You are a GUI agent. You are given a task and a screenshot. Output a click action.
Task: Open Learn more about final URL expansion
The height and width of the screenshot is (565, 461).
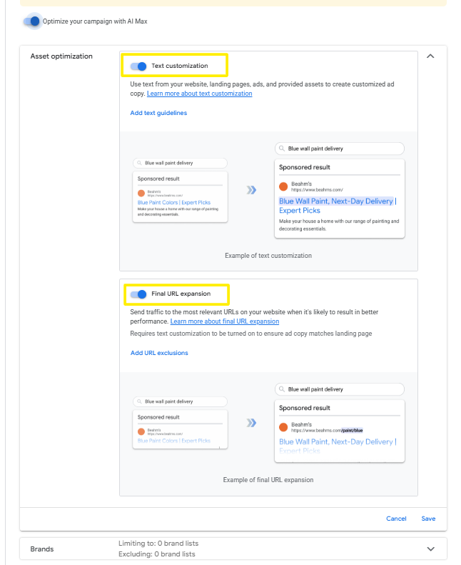pos(225,321)
